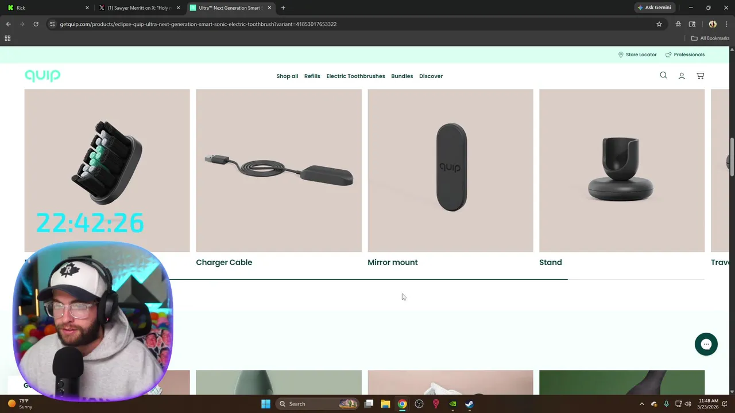Screen dimensions: 735x413
Task: Open the chat support bubble
Action: click(x=706, y=344)
